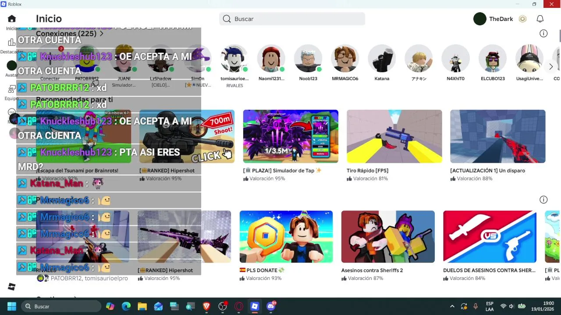Image resolution: width=561 pixels, height=315 pixels.
Task: Open MRMAGICO6 friend avatar
Action: (x=345, y=58)
